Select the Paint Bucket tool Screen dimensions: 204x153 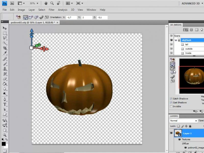[x=5, y=84]
